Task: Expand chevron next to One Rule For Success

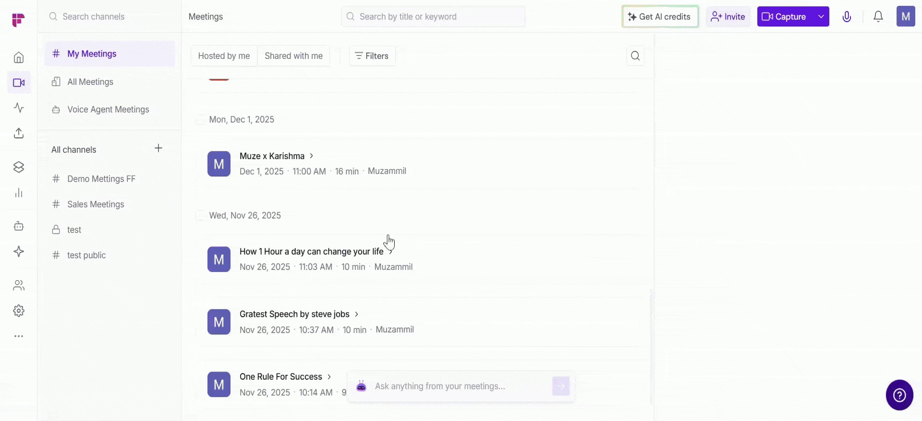Action: coord(329,377)
